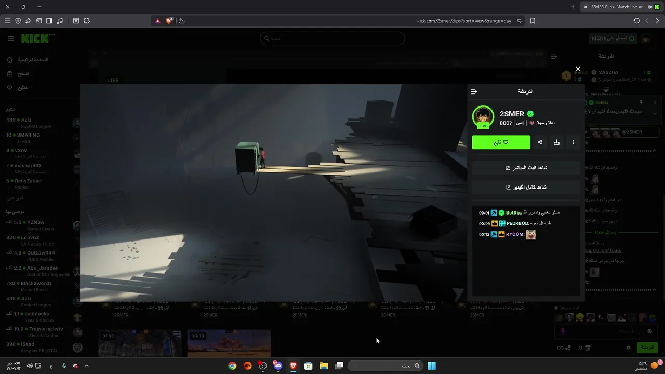Image resolution: width=665 pixels, height=374 pixels.
Task: Open the browser VPN shield icon
Action: point(18,21)
